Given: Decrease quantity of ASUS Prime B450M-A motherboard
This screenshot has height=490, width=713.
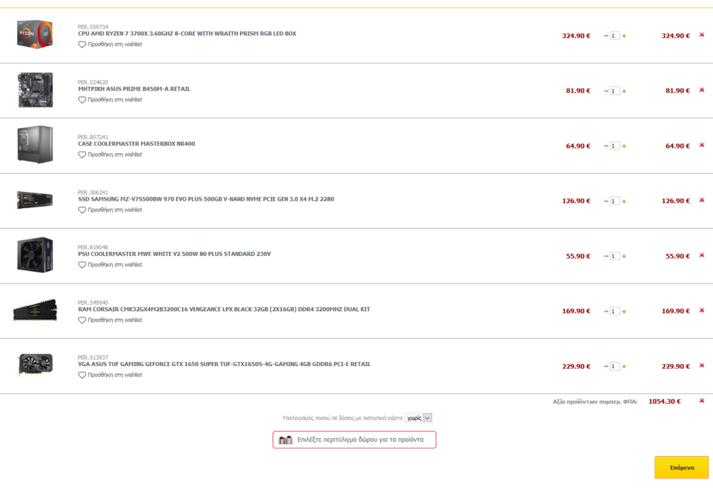Looking at the screenshot, I should pyautogui.click(x=606, y=91).
